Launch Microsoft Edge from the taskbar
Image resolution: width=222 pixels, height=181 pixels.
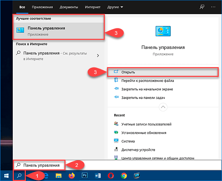click(x=46, y=176)
